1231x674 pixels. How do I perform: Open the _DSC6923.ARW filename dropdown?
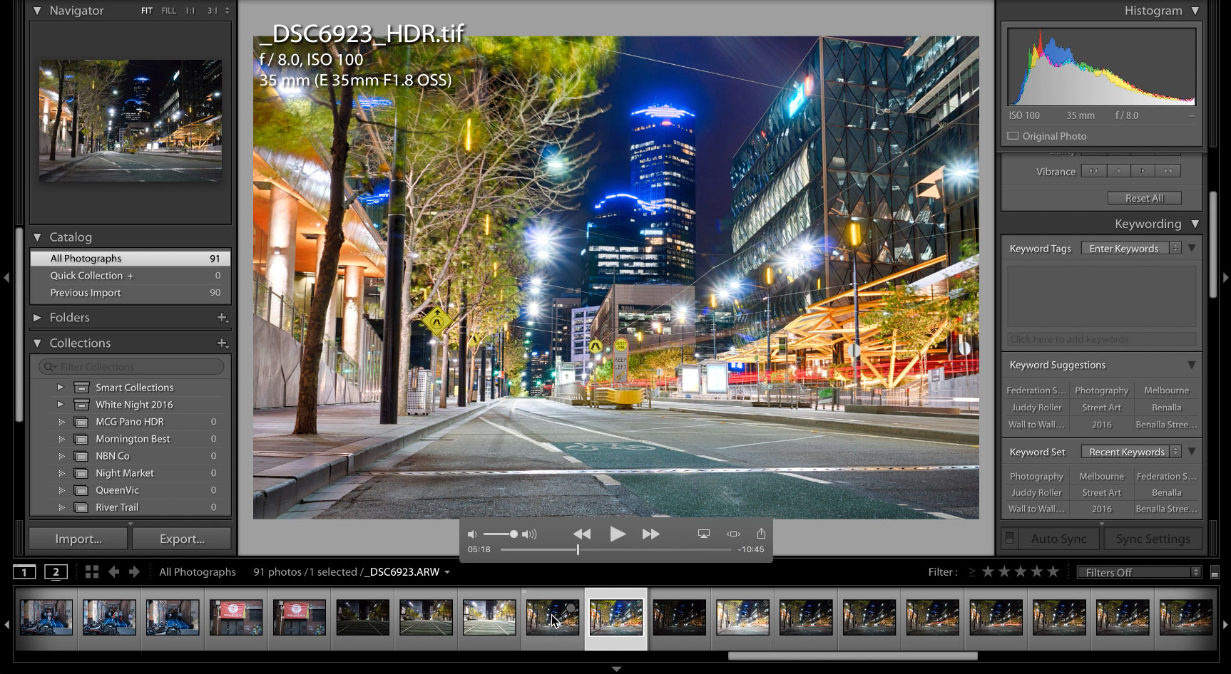(447, 571)
